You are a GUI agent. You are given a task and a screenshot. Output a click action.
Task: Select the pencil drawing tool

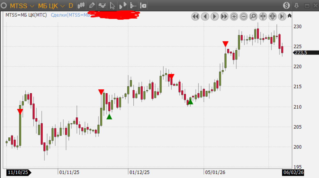tap(91, 6)
